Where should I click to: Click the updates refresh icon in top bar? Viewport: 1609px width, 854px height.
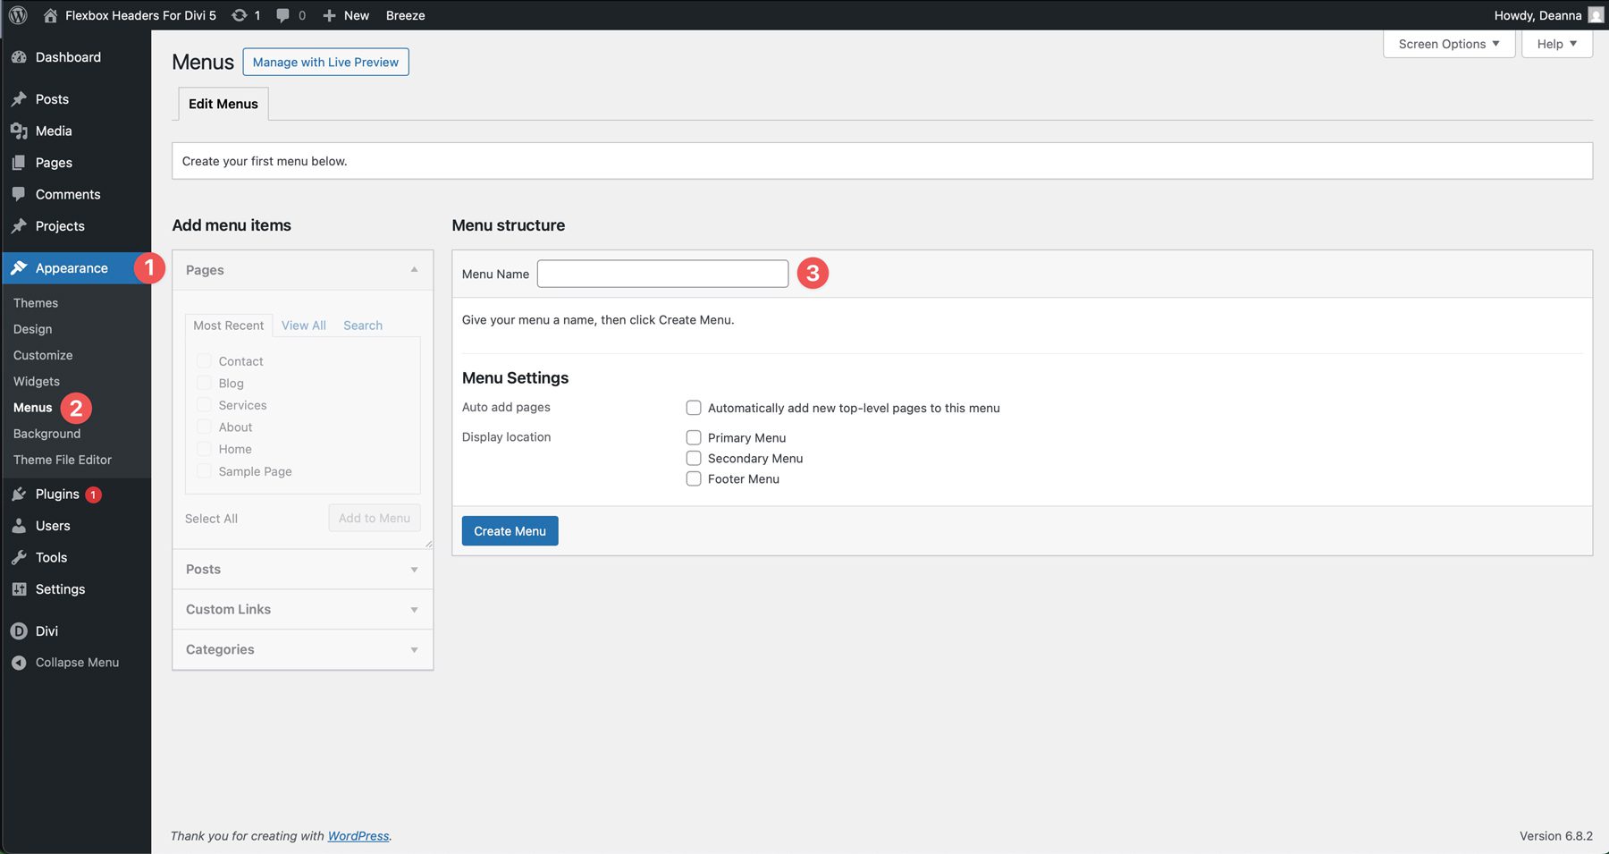click(237, 14)
